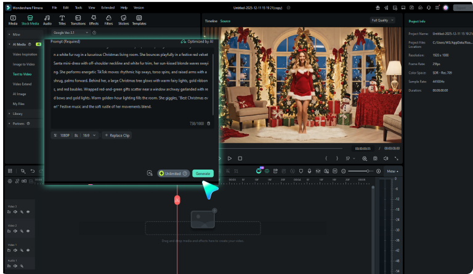The image size is (473, 274).
Task: Click the preview playback progress bar
Action: pyautogui.click(x=281, y=148)
